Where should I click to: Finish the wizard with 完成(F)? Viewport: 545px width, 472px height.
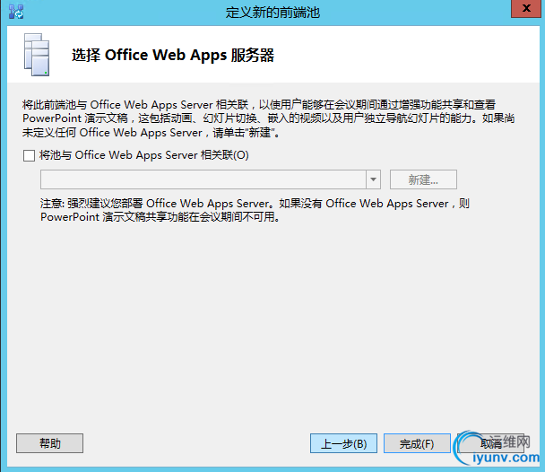[x=417, y=443]
